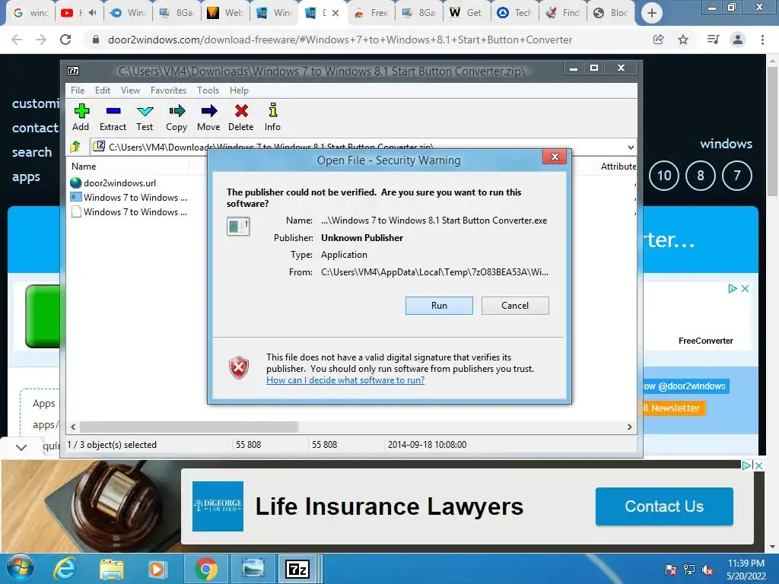Click the muted volume icon in the system tray
Image resolution: width=779 pixels, height=584 pixels.
707,570
